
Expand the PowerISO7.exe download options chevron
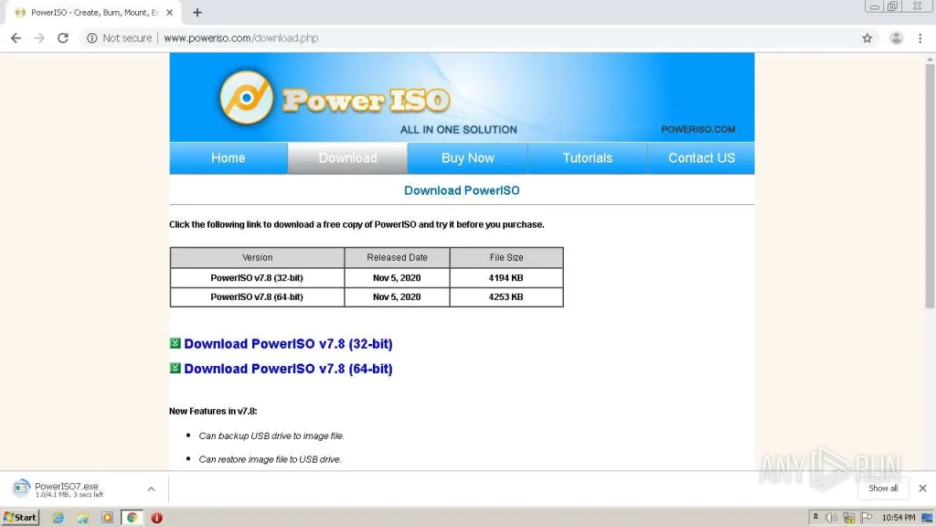(152, 489)
